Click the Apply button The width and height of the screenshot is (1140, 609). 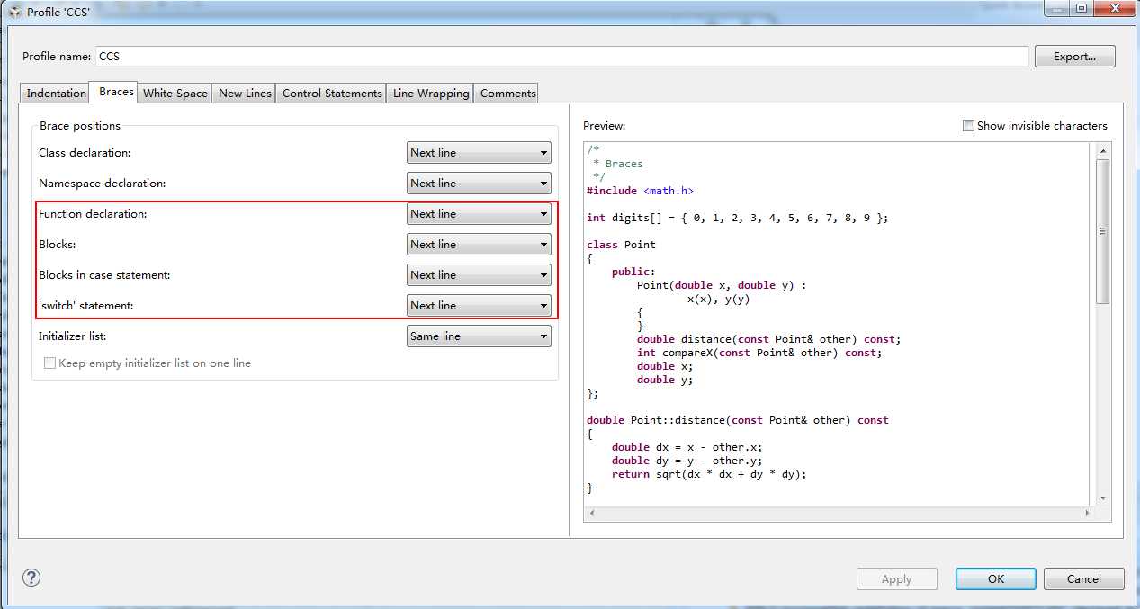click(x=896, y=579)
